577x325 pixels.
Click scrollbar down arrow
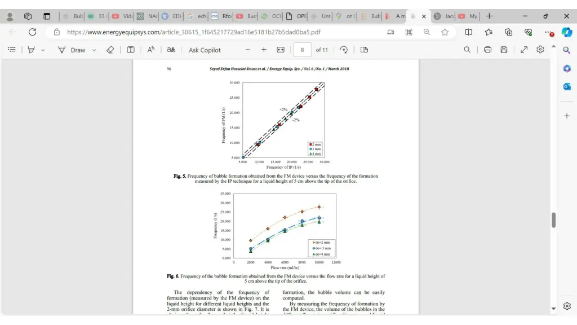(553, 309)
